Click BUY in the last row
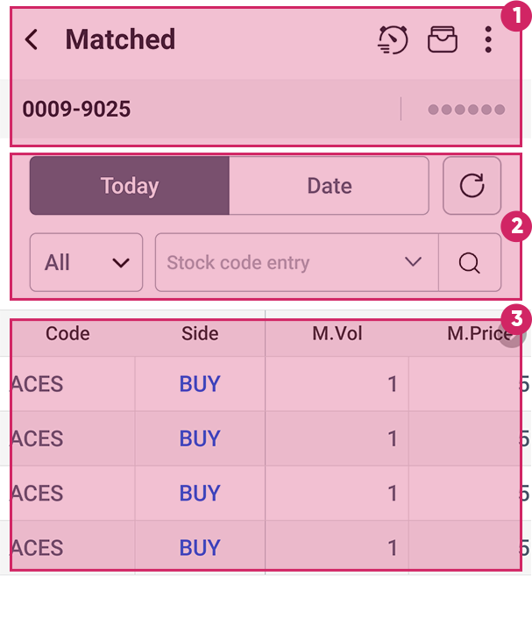 click(200, 548)
